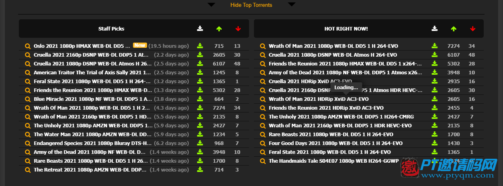Click search icon beside HOT Rare Beasts 2021
Screen dimensions: 503x186
[263, 134]
